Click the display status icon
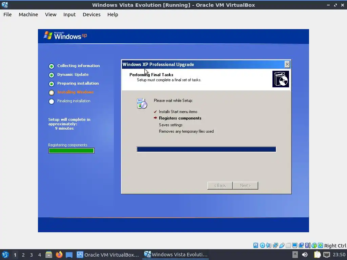 point(294,245)
